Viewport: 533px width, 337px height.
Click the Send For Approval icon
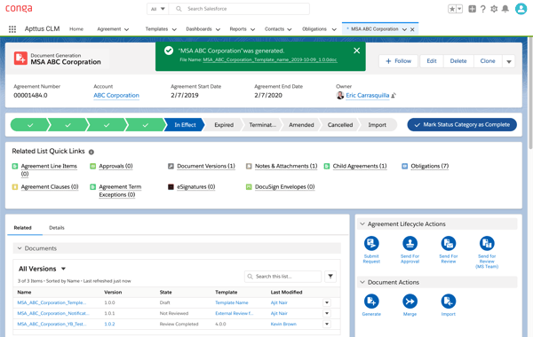pyautogui.click(x=410, y=243)
